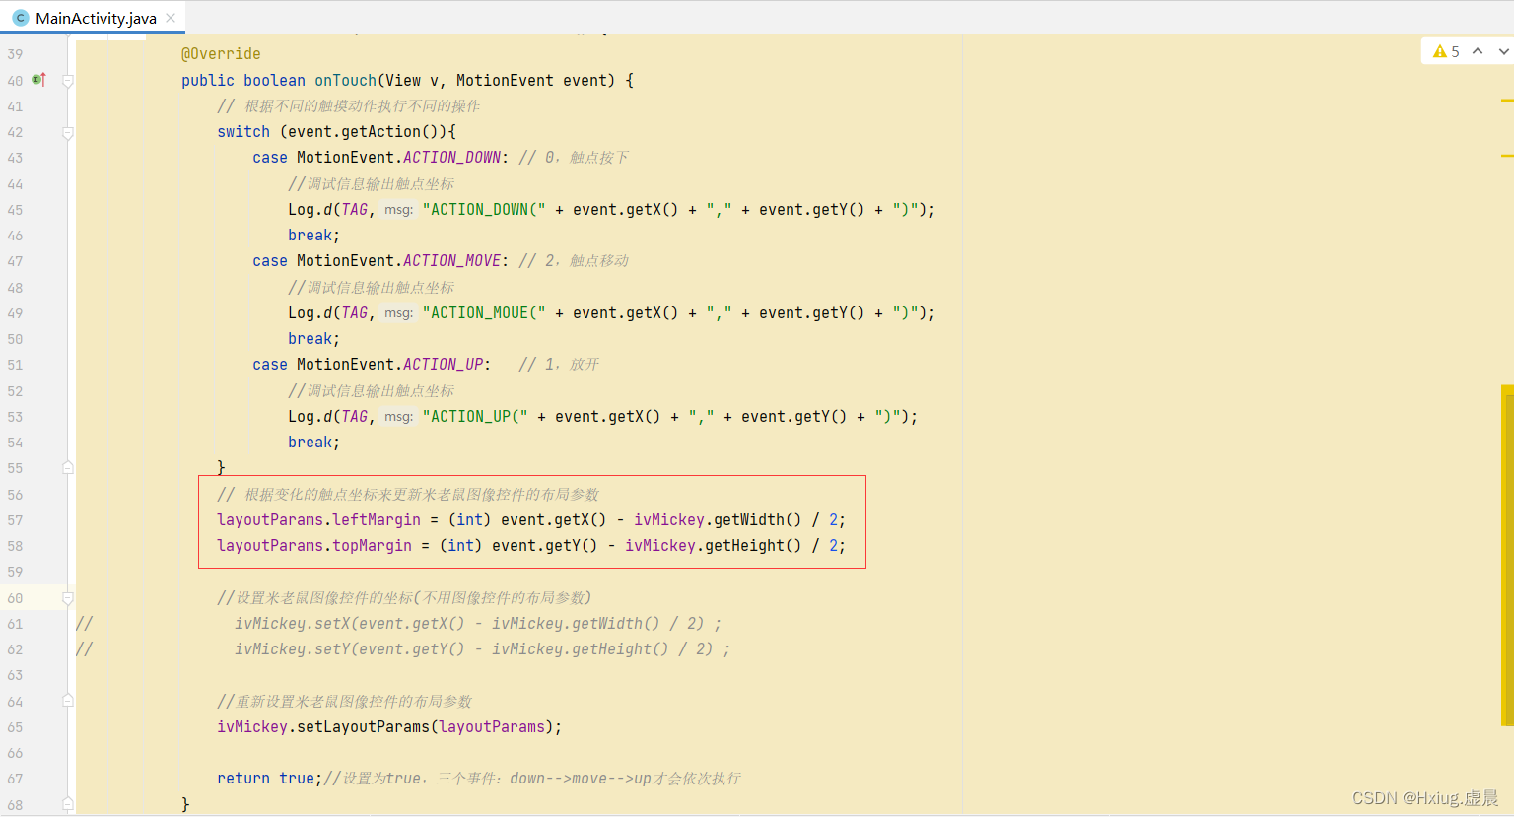Close the MainActivity.java tab

click(171, 18)
